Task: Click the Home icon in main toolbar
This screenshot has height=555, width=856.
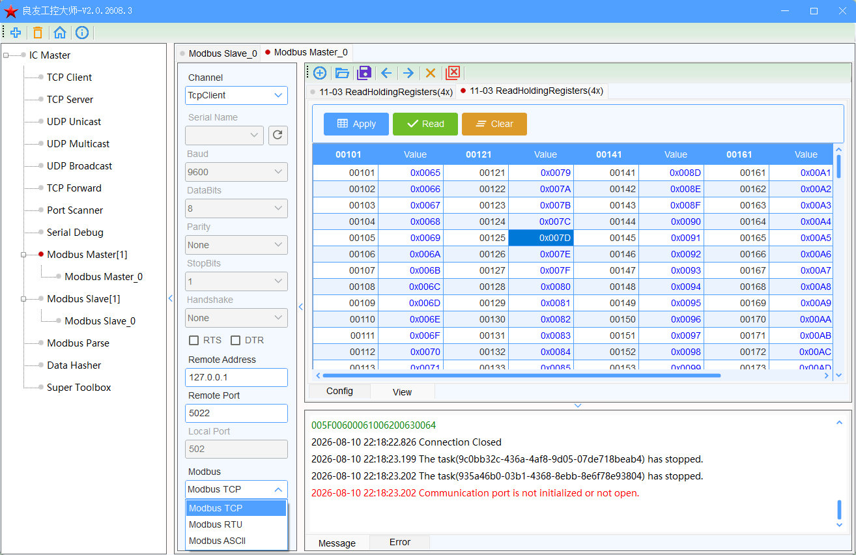Action: (60, 33)
